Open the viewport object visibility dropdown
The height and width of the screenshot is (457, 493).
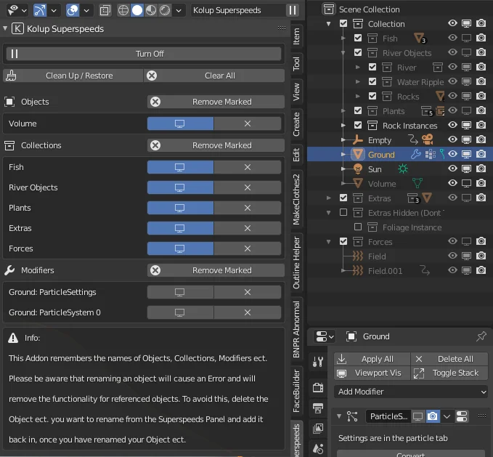17,10
